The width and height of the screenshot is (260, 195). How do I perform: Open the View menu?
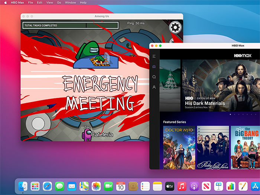click(49, 3)
